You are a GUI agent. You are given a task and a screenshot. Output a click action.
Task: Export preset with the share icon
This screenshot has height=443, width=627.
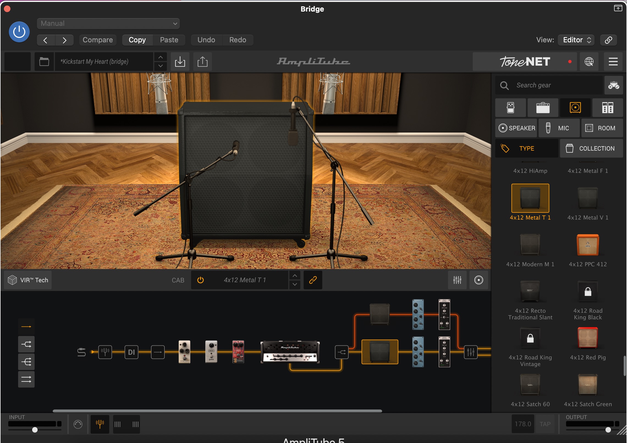(202, 62)
